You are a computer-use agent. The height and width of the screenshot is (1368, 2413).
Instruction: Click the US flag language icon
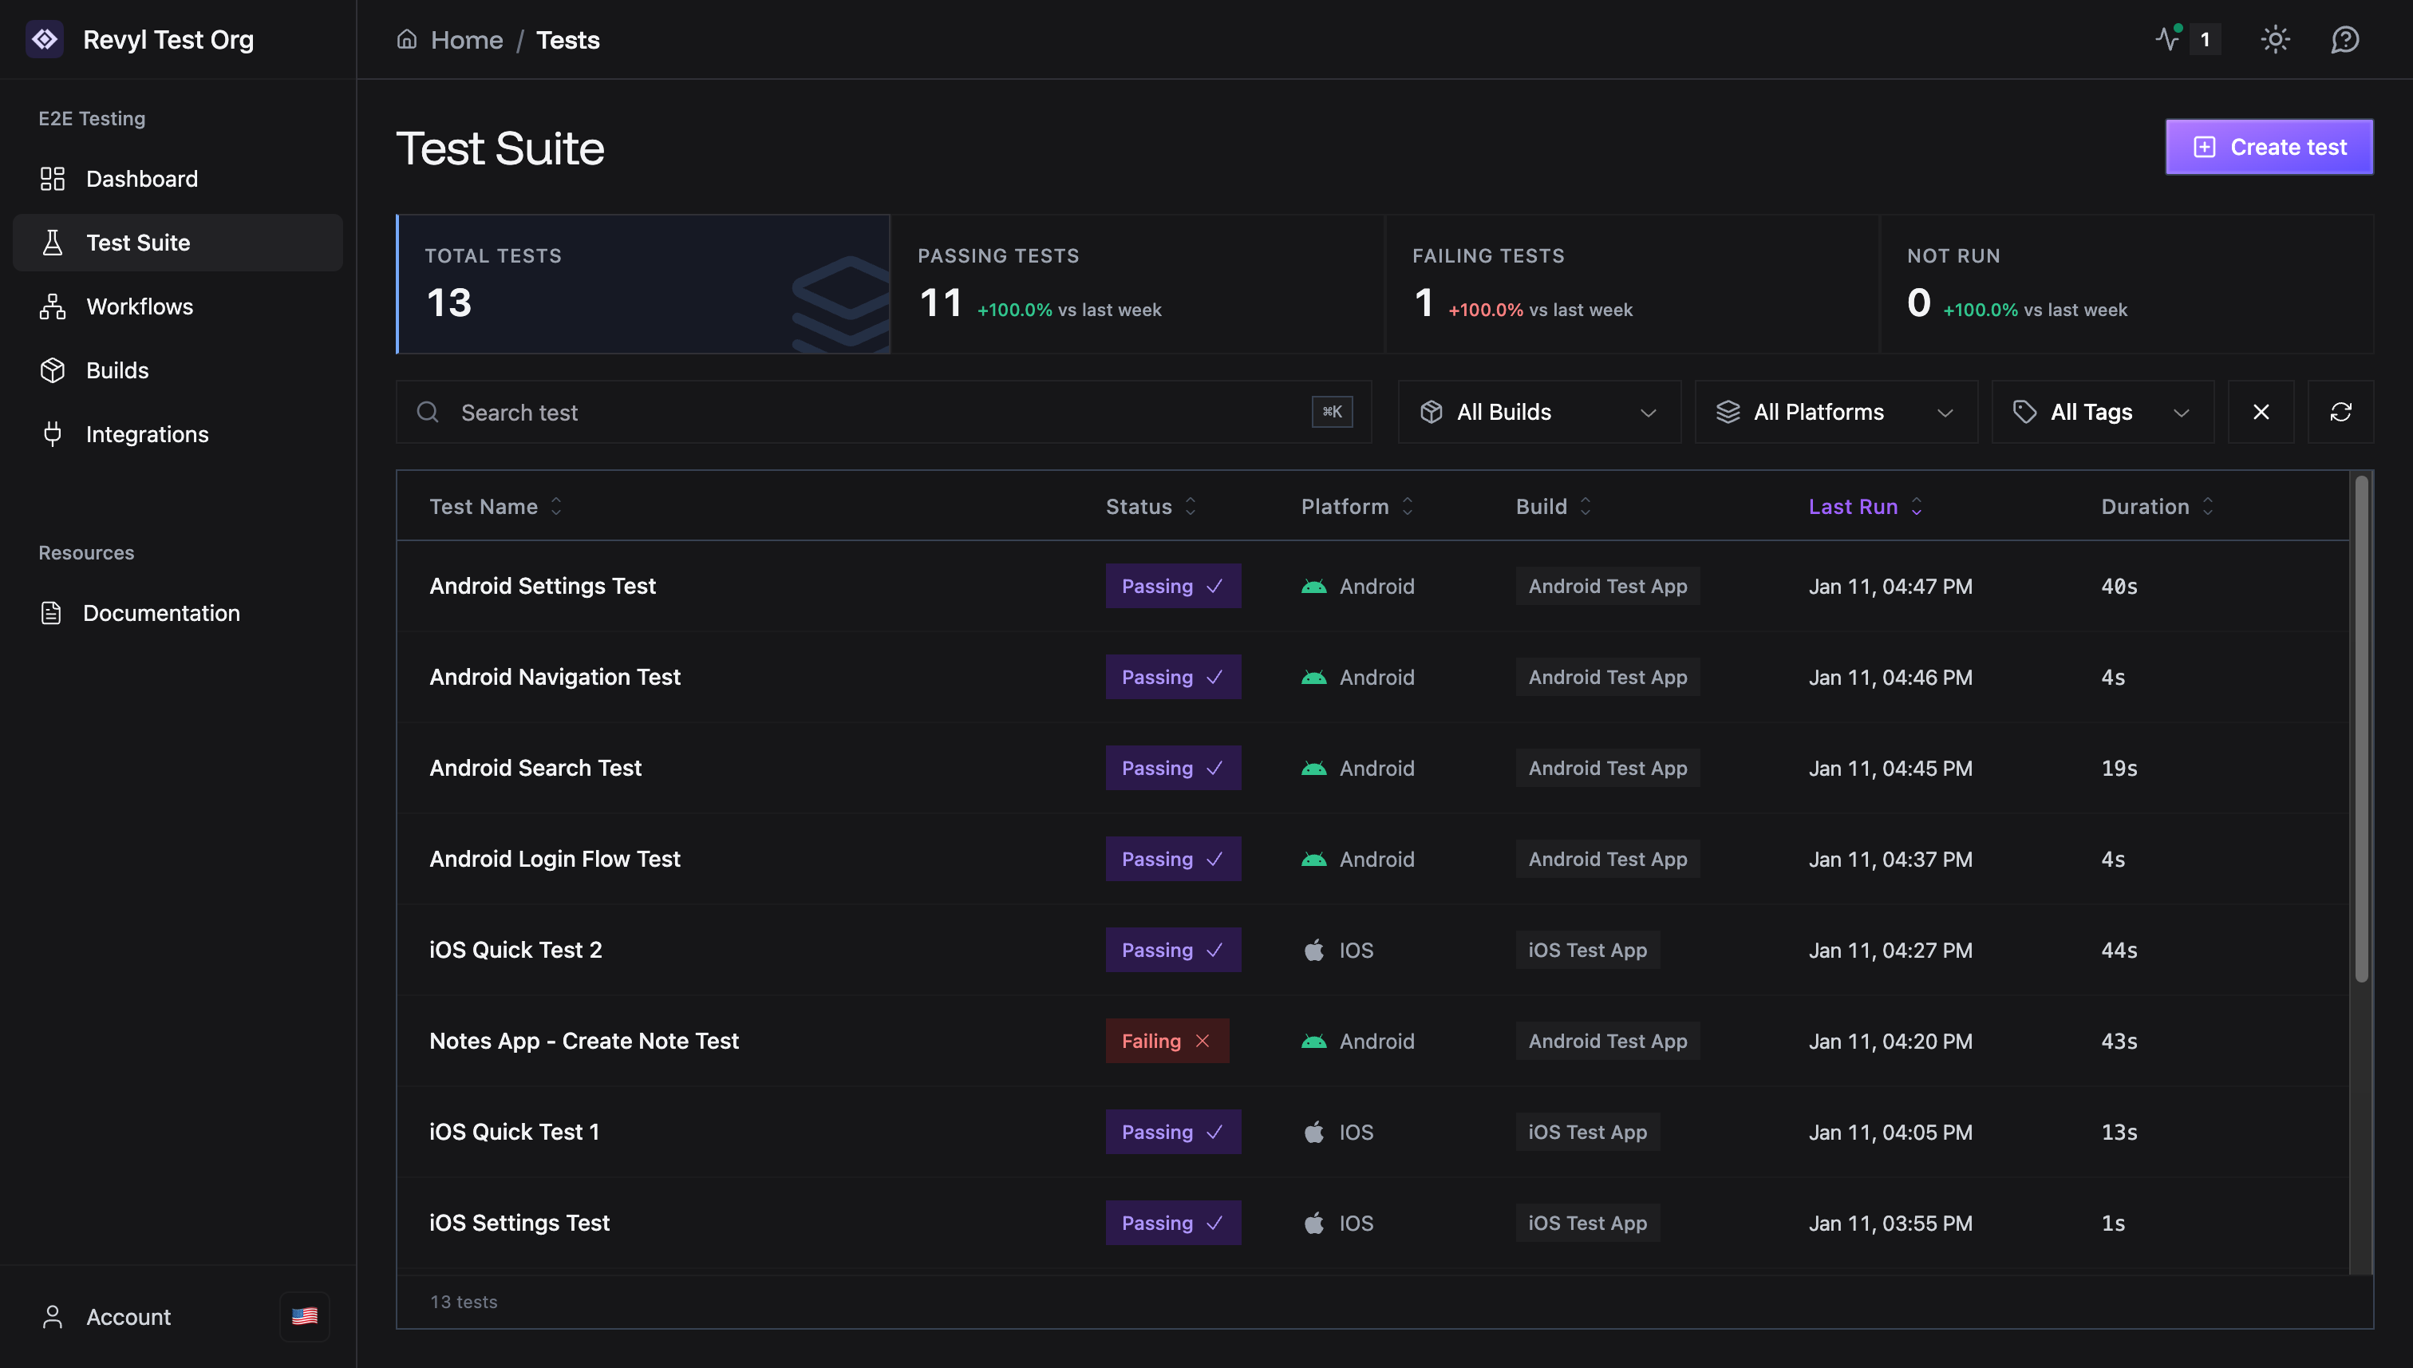(303, 1315)
